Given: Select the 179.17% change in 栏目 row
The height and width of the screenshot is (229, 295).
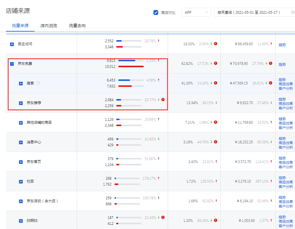Looking at the screenshot, I should pos(149,178).
